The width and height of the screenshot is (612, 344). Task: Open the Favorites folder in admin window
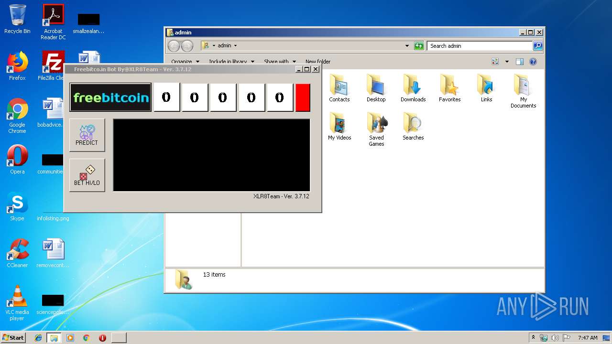tap(450, 88)
